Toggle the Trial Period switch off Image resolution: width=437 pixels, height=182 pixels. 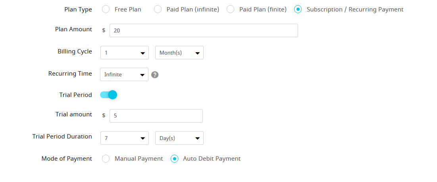click(108, 95)
